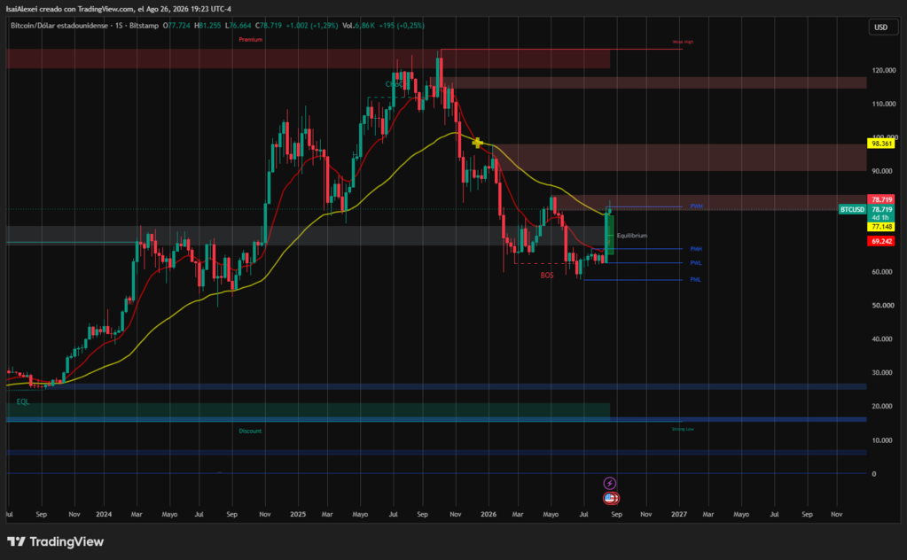Click the BOS structure label

point(547,276)
